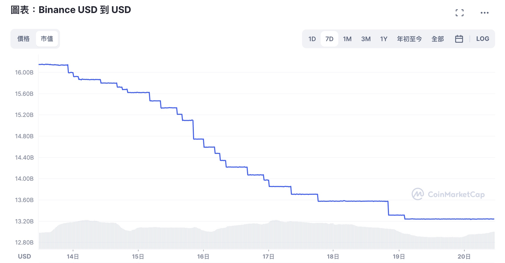505x263 pixels.
Task: Switch to the 價格 (price) tab
Action: (x=23, y=39)
